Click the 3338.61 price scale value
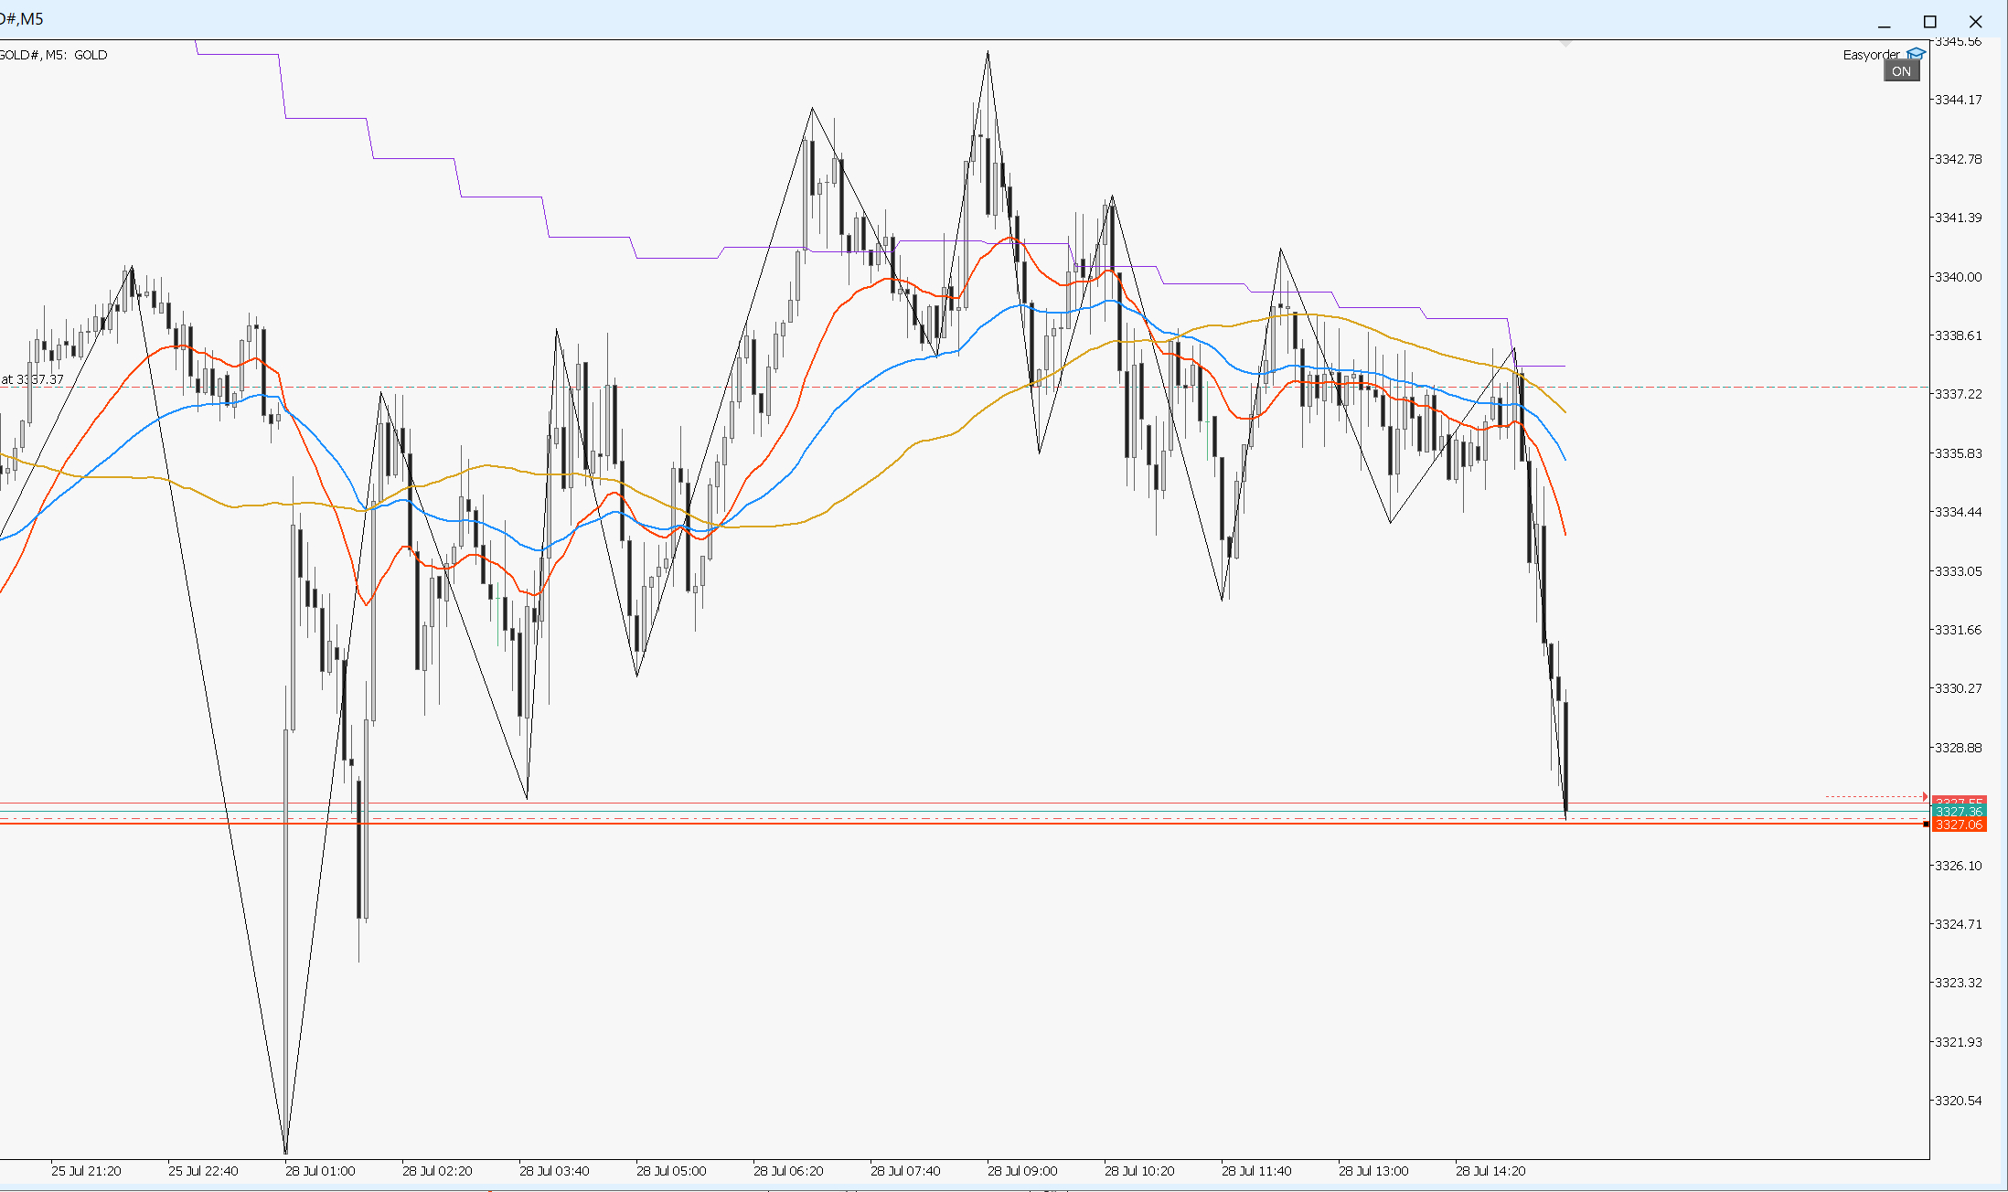 coord(1958,335)
